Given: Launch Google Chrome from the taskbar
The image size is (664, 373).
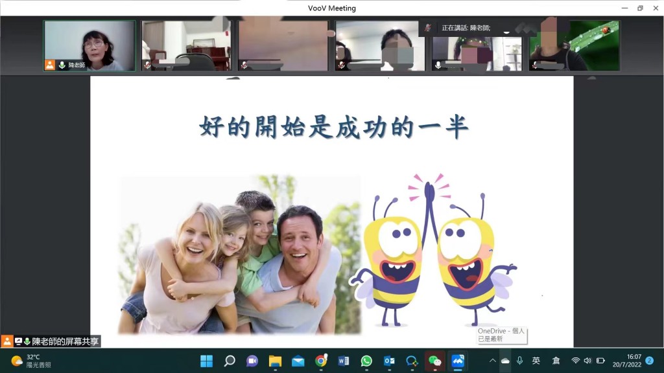Looking at the screenshot, I should pyautogui.click(x=321, y=361).
